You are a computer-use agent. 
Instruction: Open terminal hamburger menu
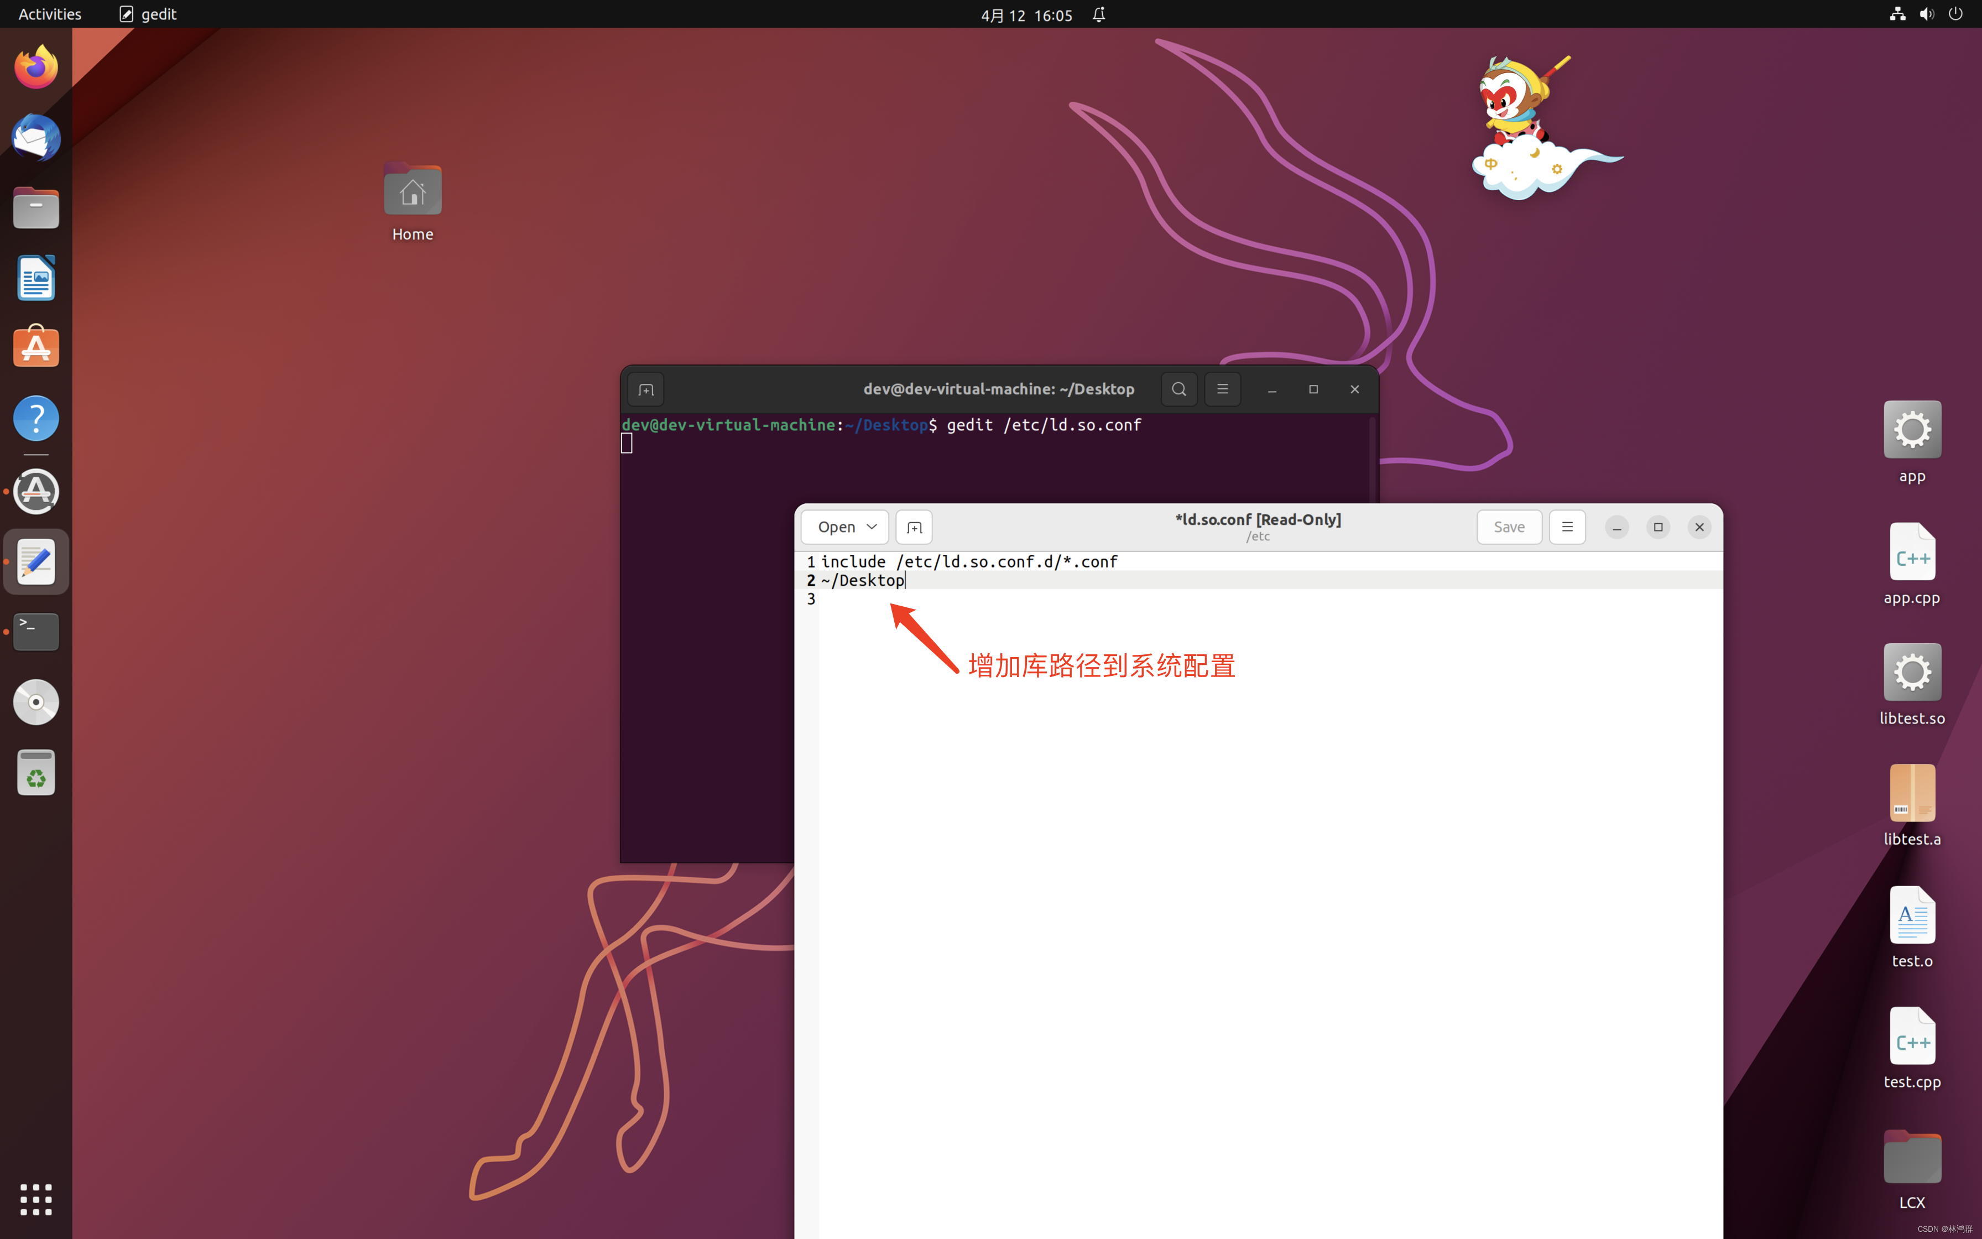pos(1223,389)
